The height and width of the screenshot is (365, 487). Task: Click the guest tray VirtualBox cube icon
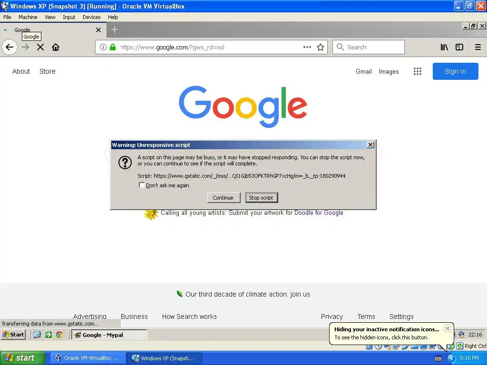(461, 335)
